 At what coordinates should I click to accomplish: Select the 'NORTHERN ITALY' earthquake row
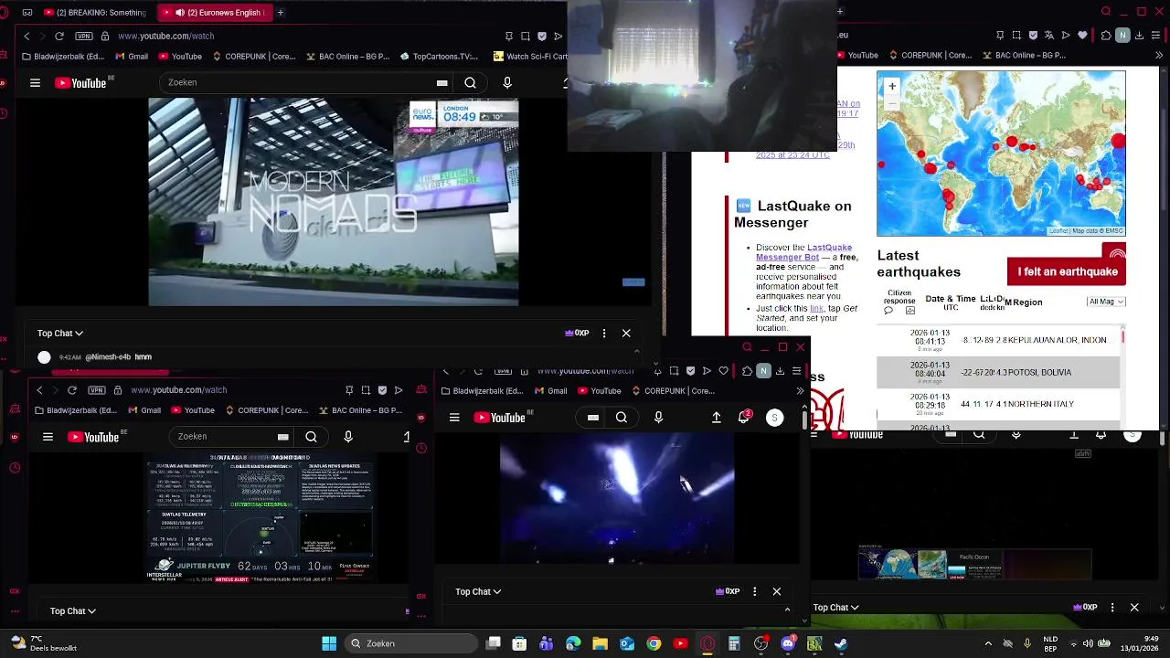[998, 404]
